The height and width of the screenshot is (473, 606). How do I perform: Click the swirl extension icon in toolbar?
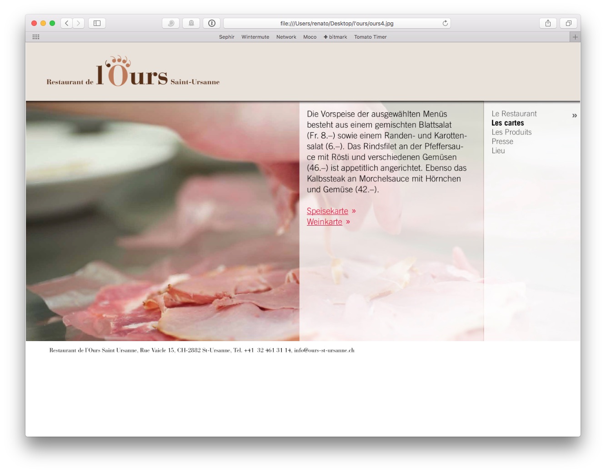tap(171, 23)
